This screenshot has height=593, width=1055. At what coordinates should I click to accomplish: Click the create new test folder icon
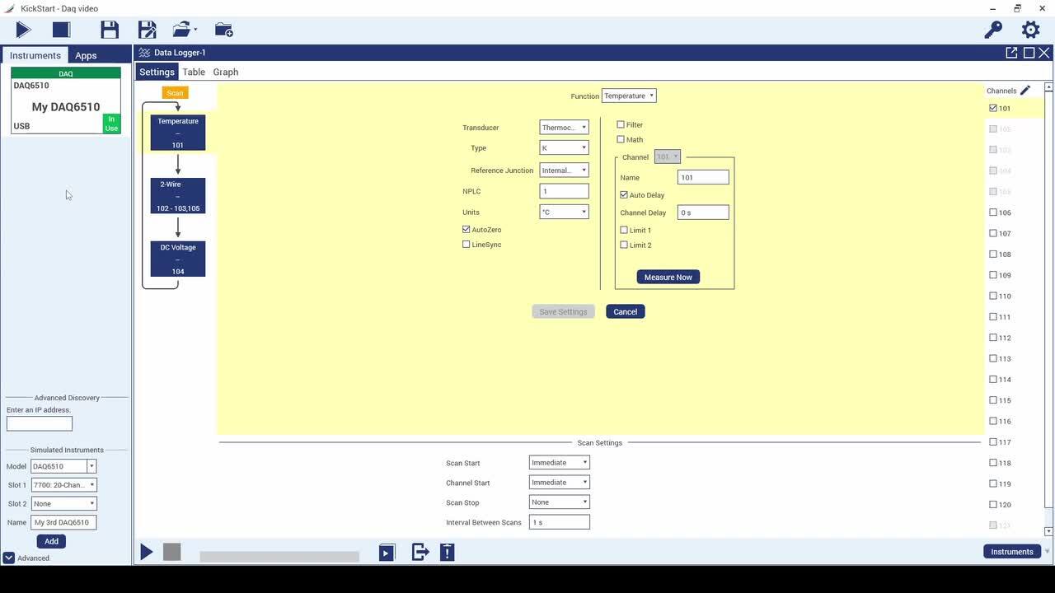coord(223,29)
